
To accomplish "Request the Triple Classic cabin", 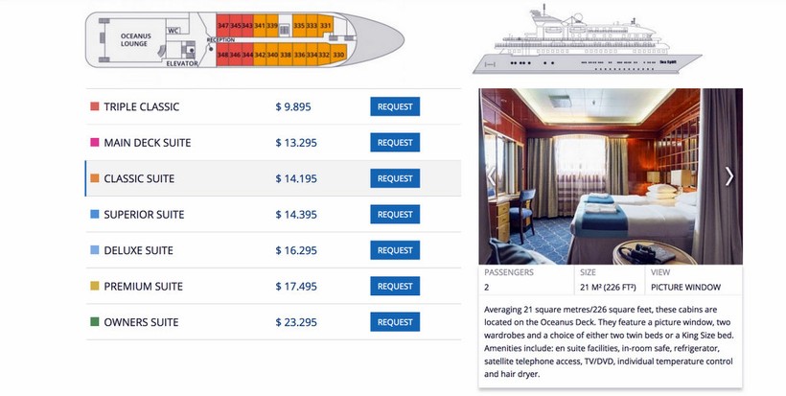I will click(x=395, y=106).
